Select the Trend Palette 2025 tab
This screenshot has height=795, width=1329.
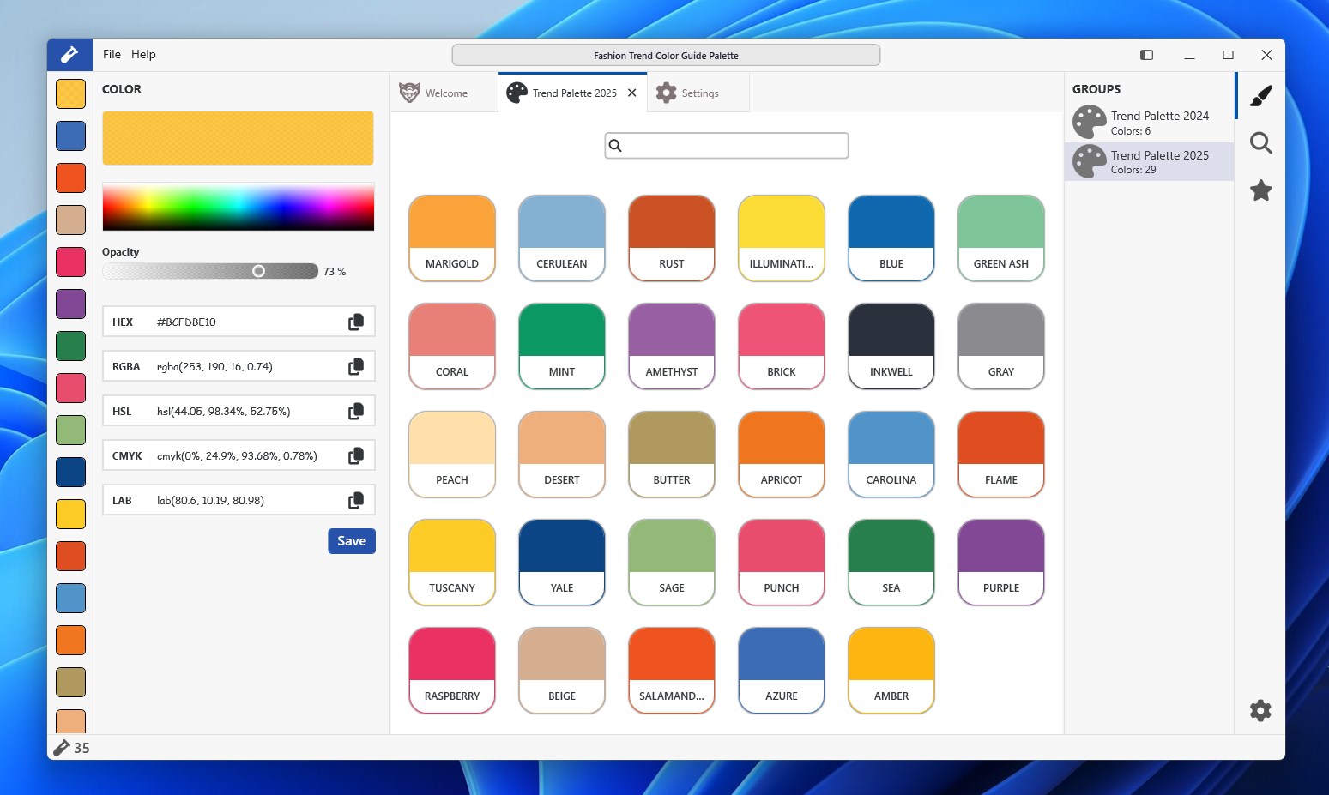[x=574, y=93]
